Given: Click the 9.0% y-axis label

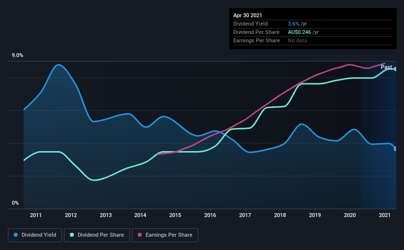Looking at the screenshot, I should 17,56.
